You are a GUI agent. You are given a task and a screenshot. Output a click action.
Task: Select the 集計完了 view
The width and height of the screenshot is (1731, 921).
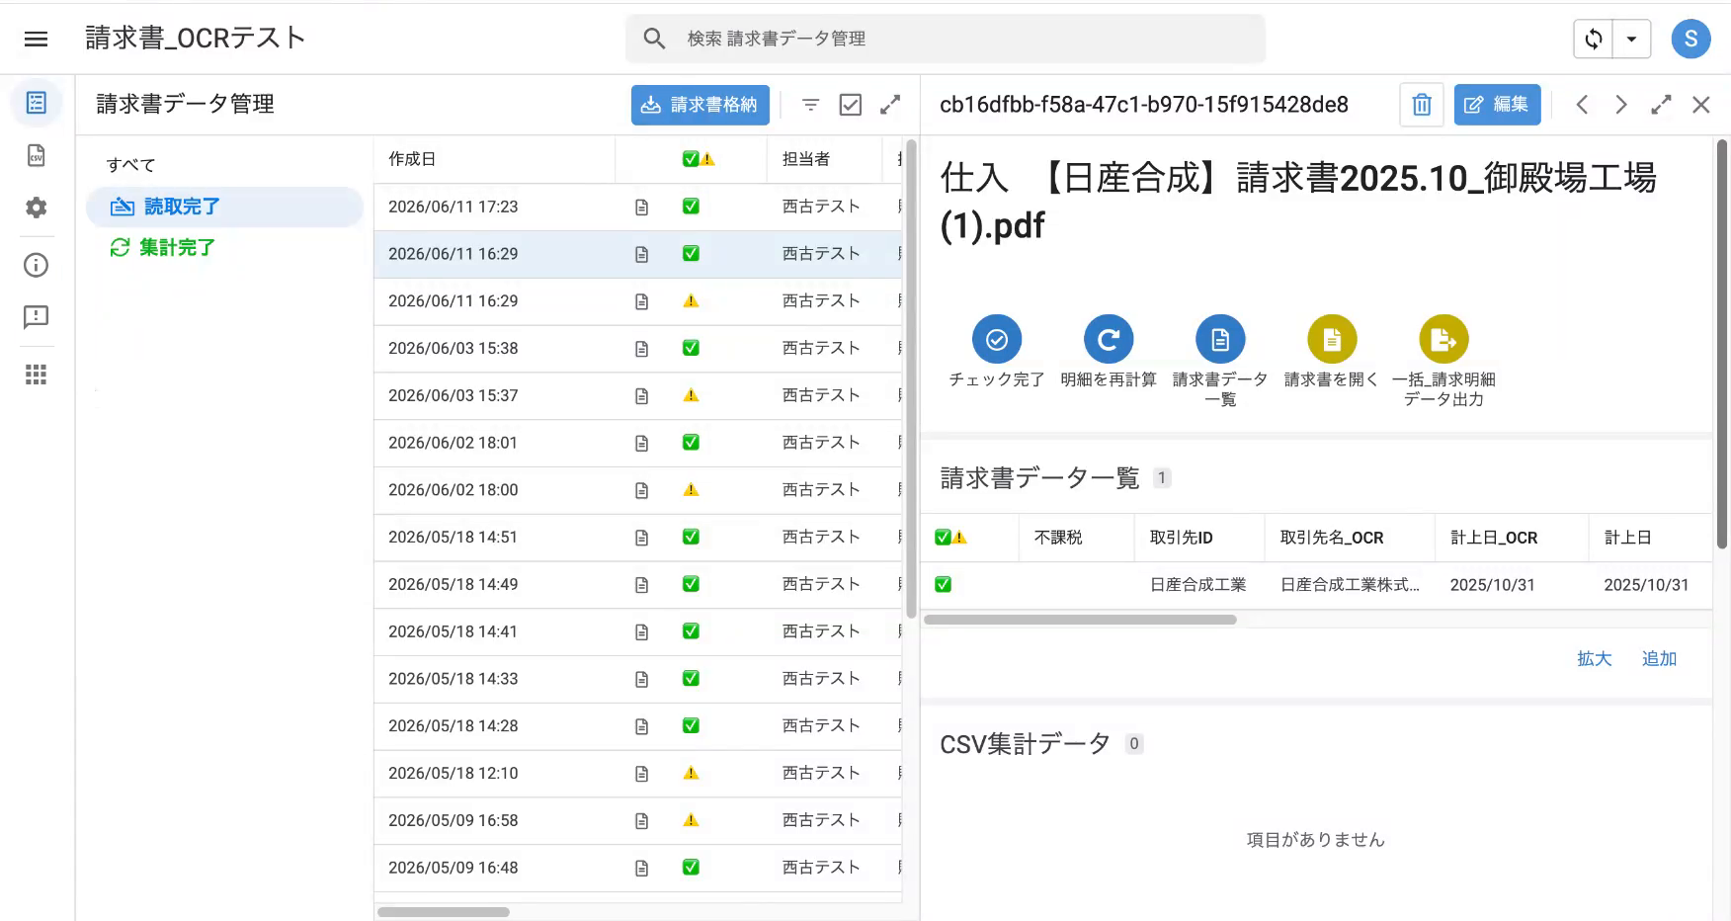pos(224,248)
